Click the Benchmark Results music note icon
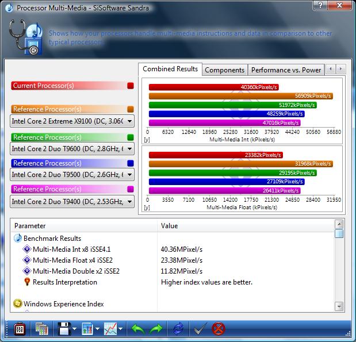356x342 pixels. point(18,238)
